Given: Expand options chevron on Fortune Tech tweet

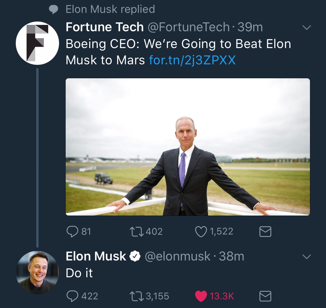Looking at the screenshot, I should point(307,27).
